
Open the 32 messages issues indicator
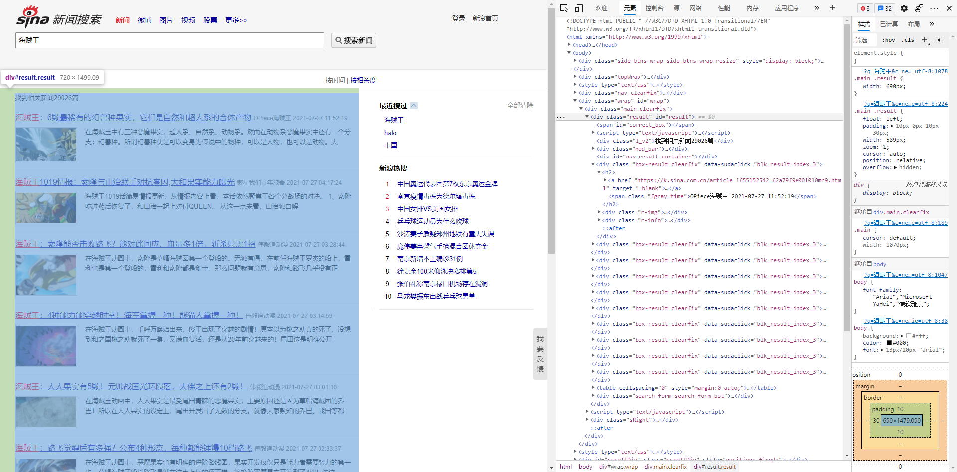click(x=885, y=8)
